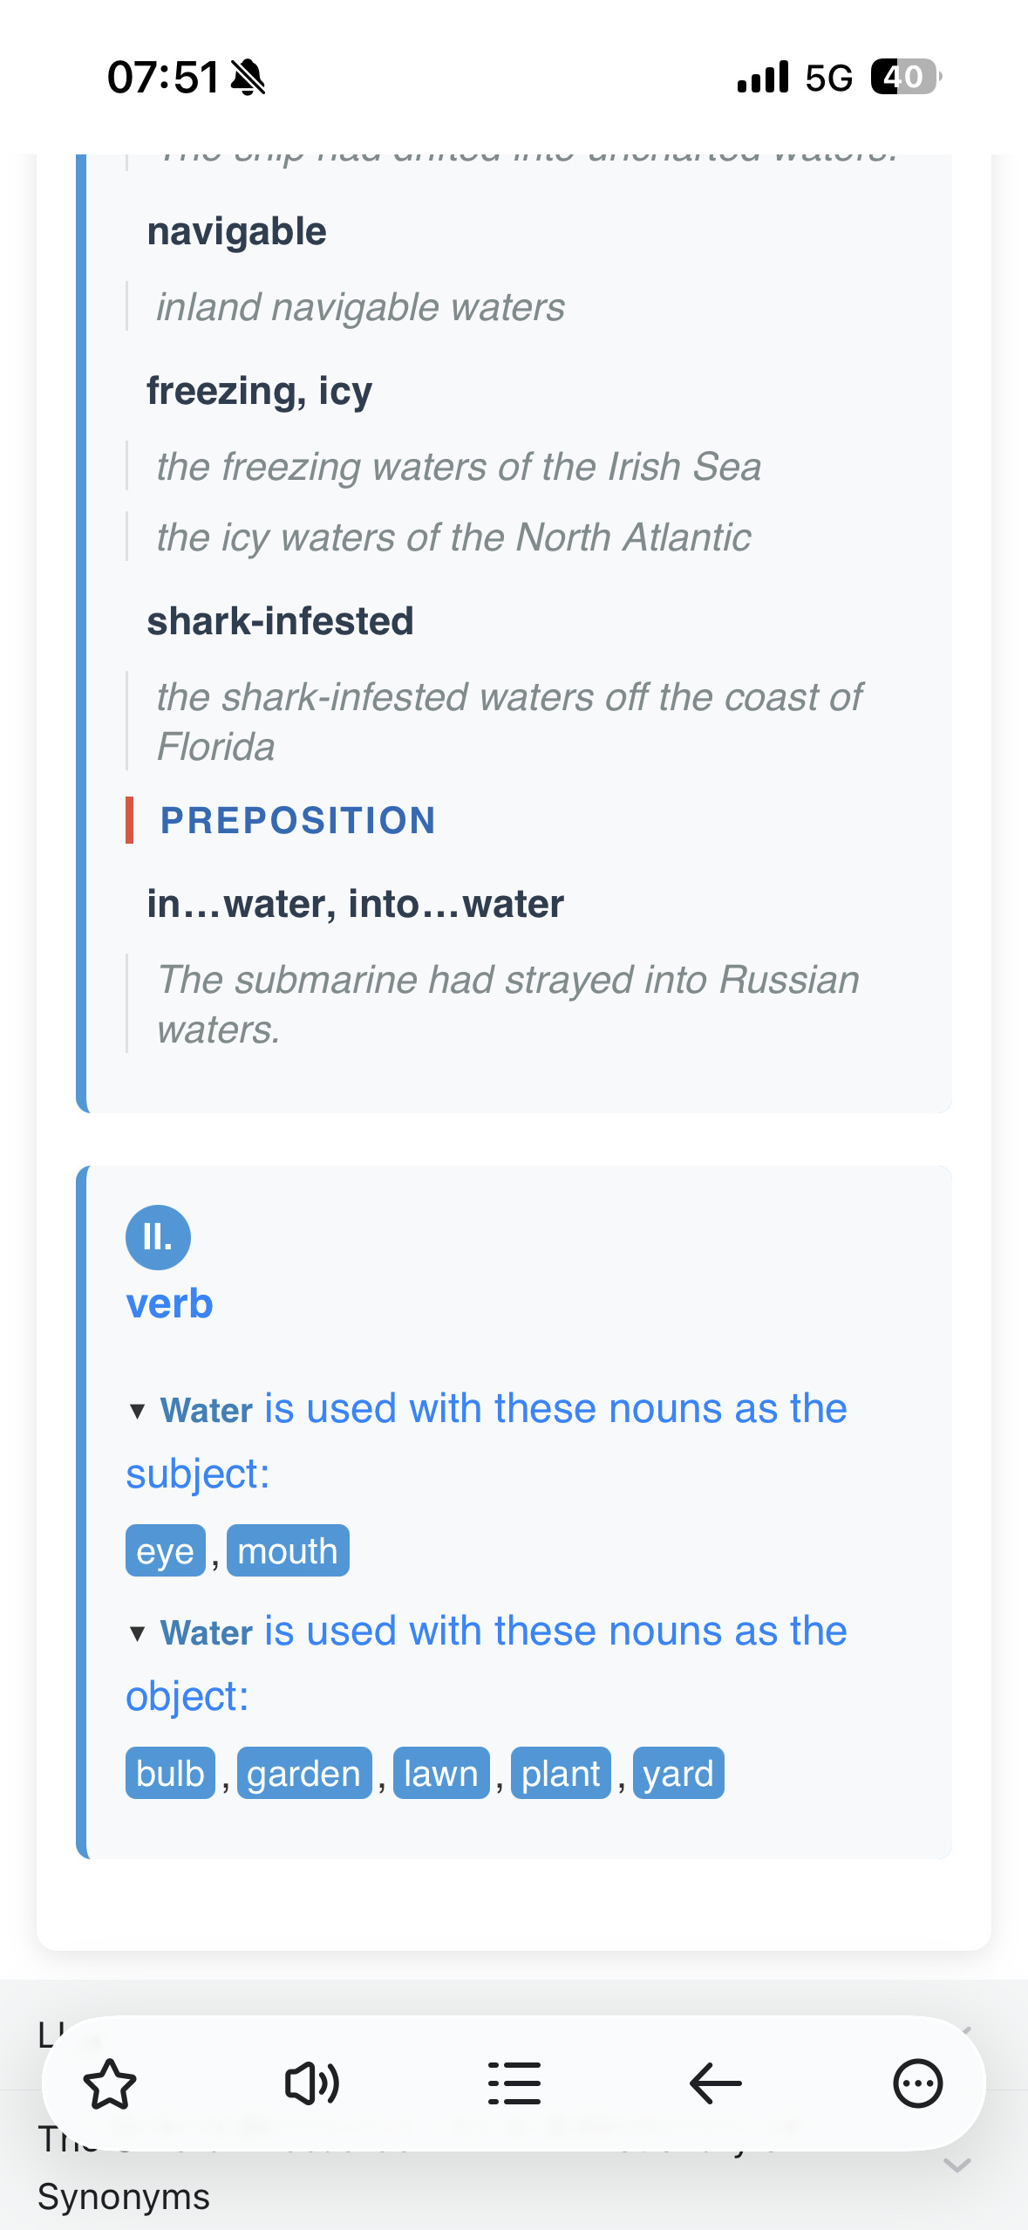Tap the blue "verb" heading

[170, 1304]
